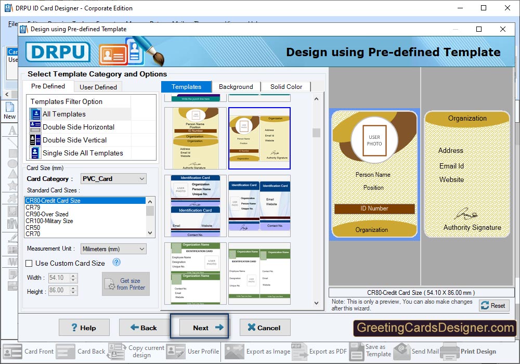Select Single Side All Templates icon
This screenshot has width=520, height=364.
[35, 153]
